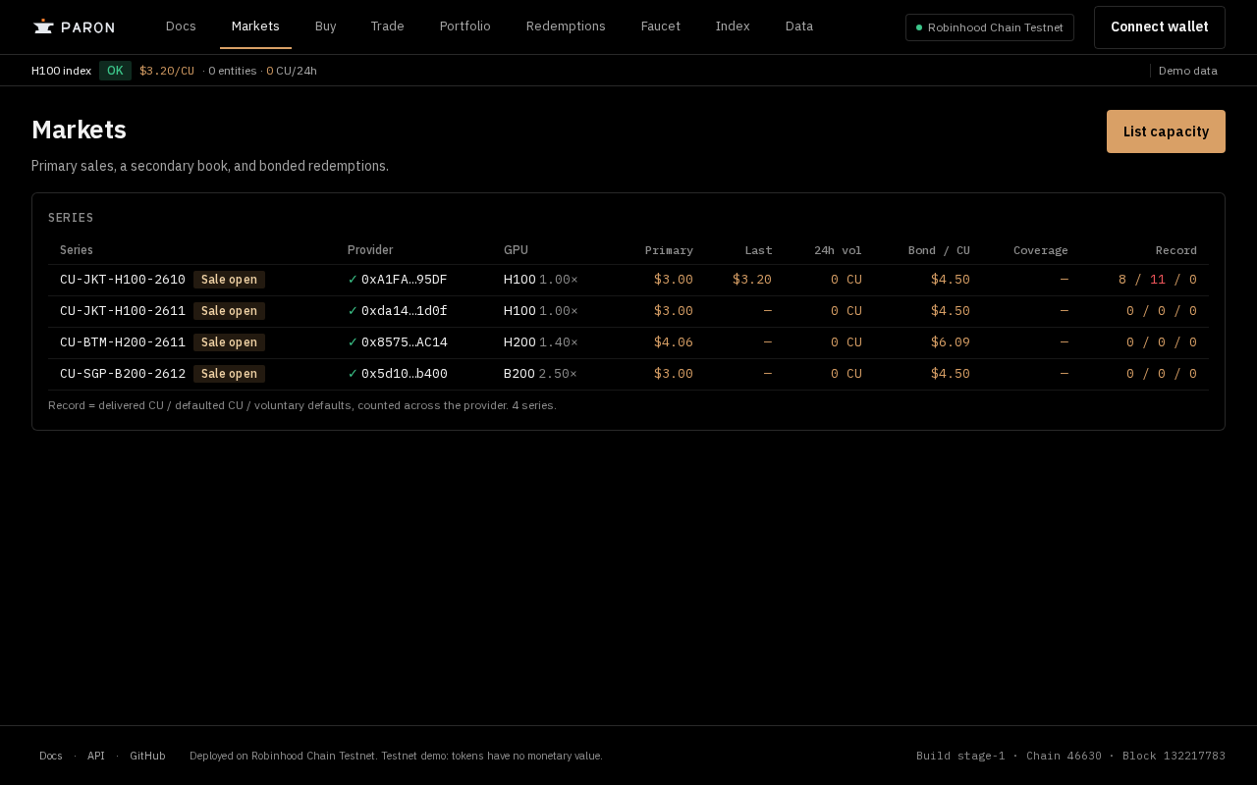Select the Markets tab
Image resolution: width=1257 pixels, height=785 pixels.
[x=255, y=26]
